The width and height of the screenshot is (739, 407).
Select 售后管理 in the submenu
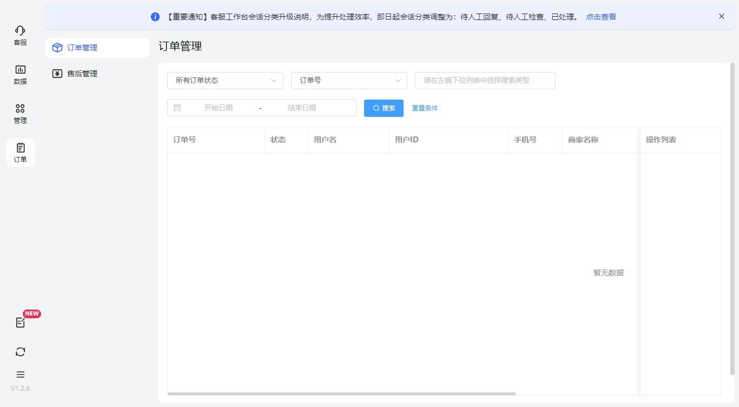[x=97, y=74]
